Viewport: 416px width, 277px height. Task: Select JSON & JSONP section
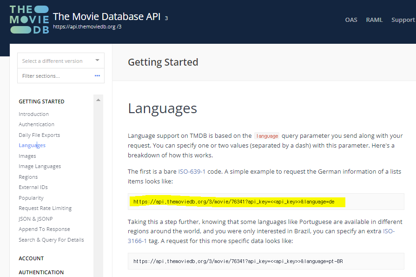click(35, 219)
